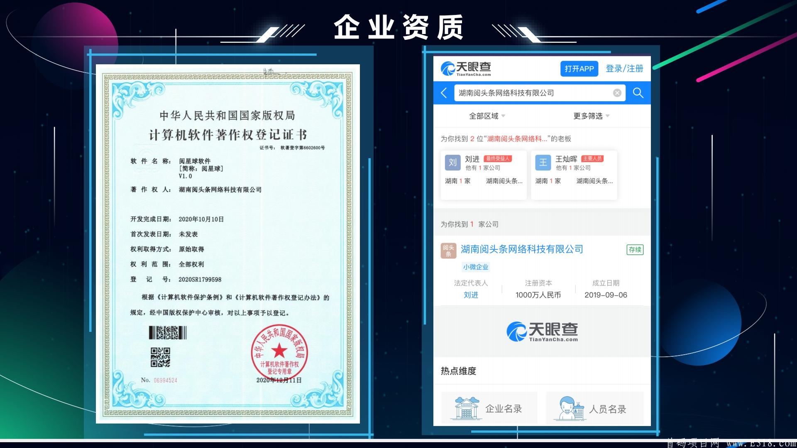Tap the back arrow beside the search box
This screenshot has width=797, height=448.
(x=444, y=93)
